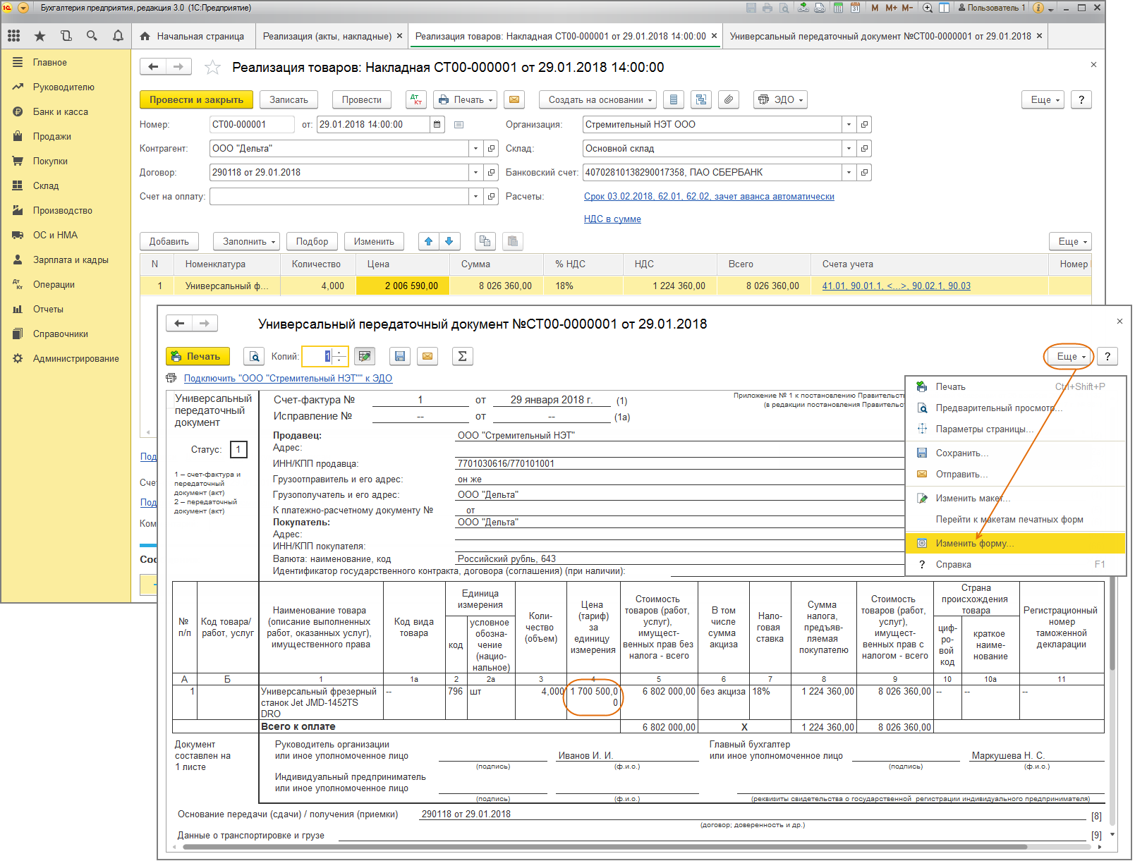Open the sections grid menu icon
This screenshot has height=861, width=1135.
click(x=13, y=35)
